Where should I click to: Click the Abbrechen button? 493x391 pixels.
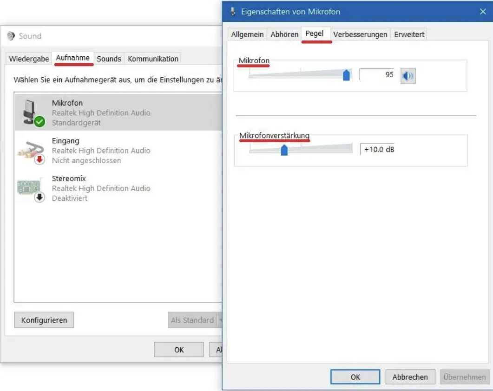[410, 377]
